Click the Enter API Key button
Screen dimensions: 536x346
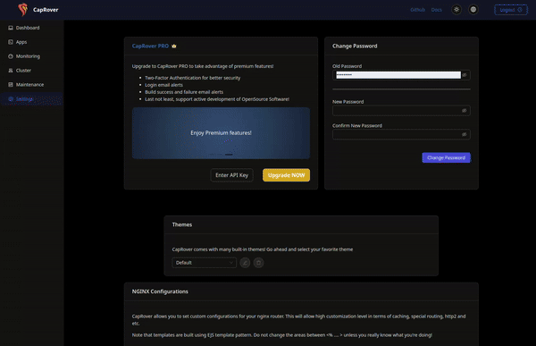click(231, 175)
